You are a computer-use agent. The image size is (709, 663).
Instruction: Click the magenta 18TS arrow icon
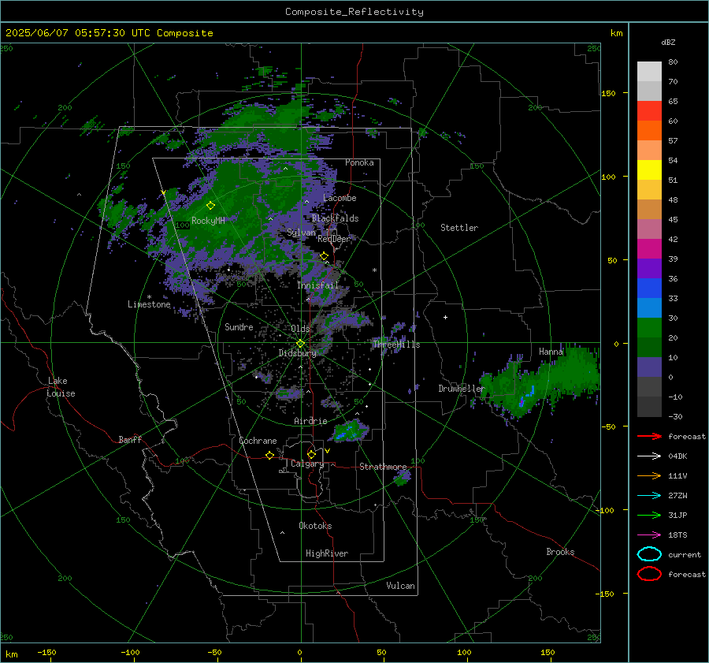point(649,535)
